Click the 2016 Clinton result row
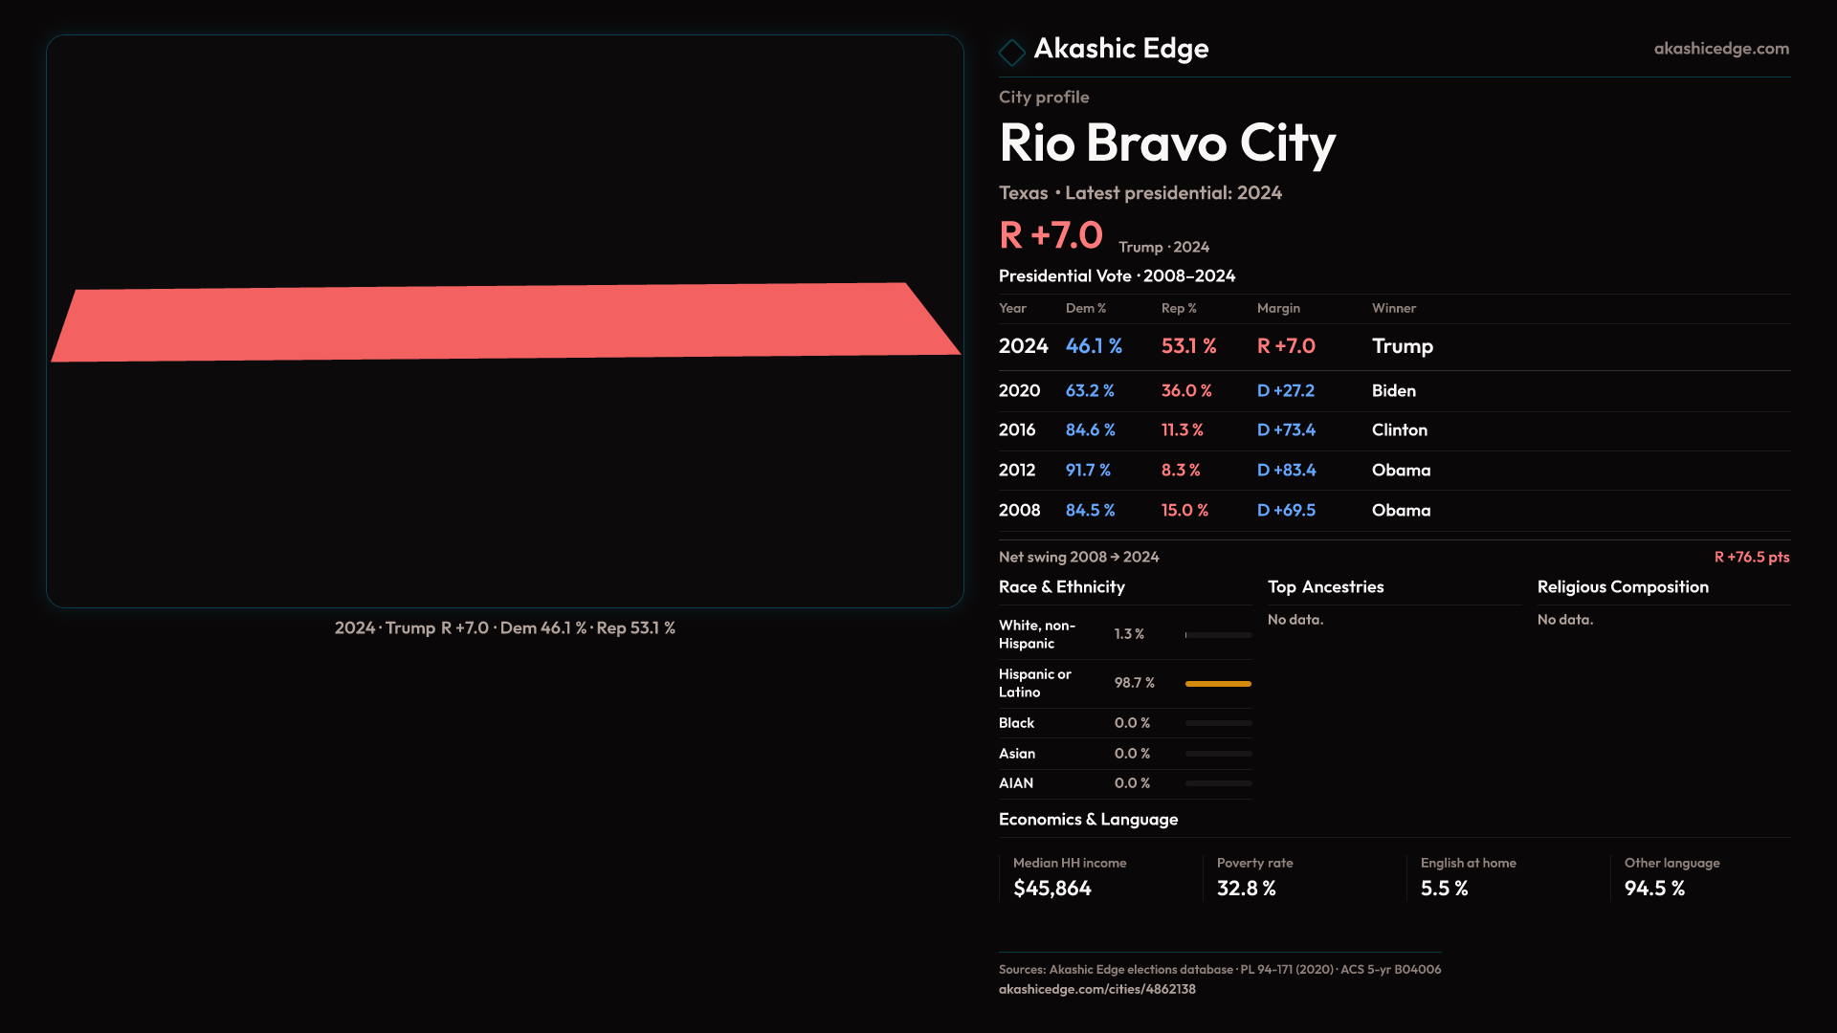Viewport: 1837px width, 1033px height. [x=1393, y=430]
